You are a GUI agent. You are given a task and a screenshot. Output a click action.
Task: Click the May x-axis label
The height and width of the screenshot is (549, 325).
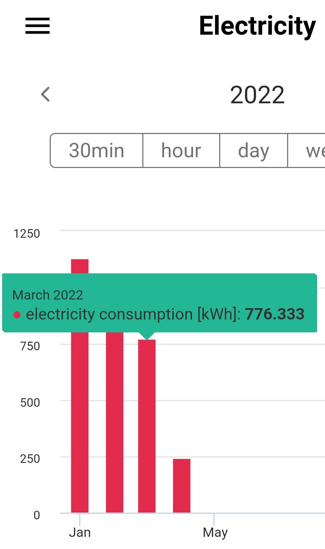point(215,533)
